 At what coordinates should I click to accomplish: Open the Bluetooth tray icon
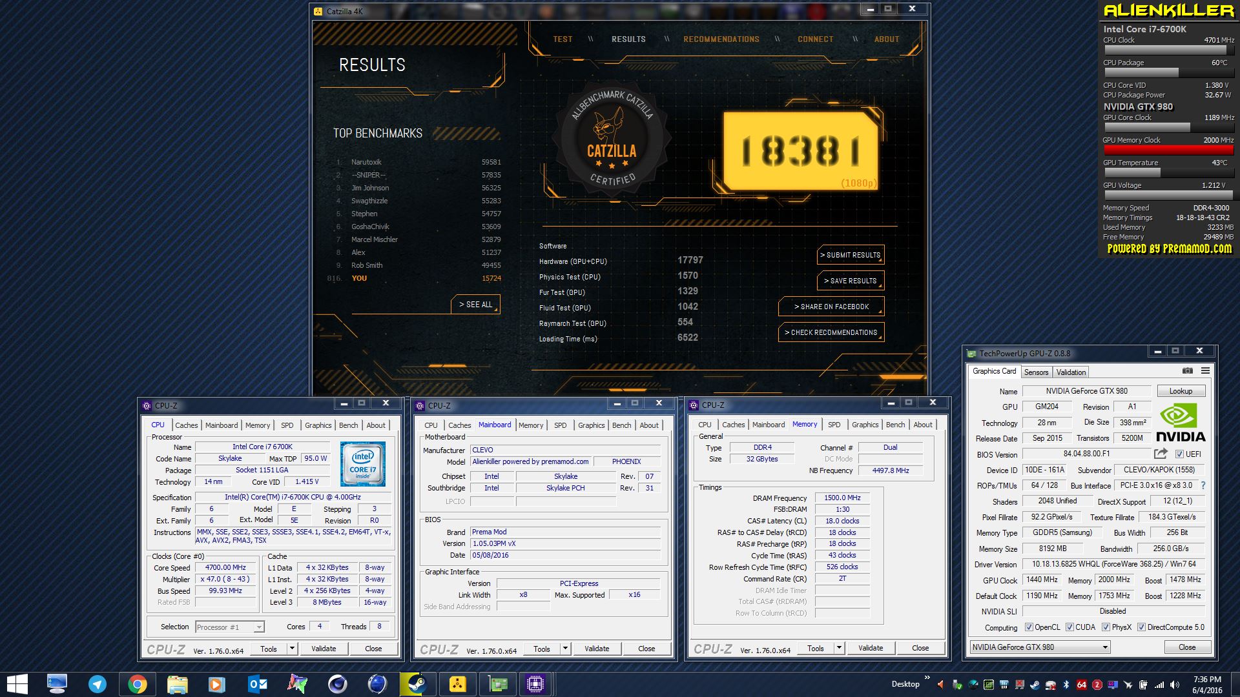coord(1066,685)
